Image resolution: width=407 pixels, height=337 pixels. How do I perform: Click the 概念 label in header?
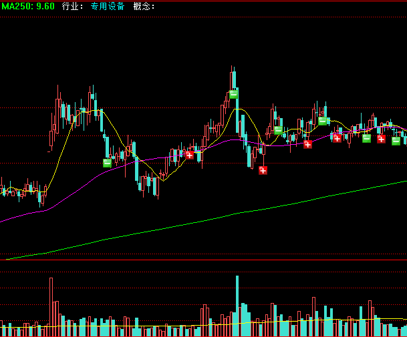click(144, 6)
